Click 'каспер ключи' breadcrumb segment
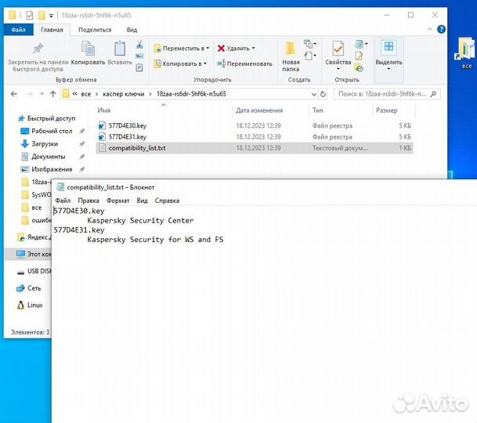 click(x=123, y=94)
